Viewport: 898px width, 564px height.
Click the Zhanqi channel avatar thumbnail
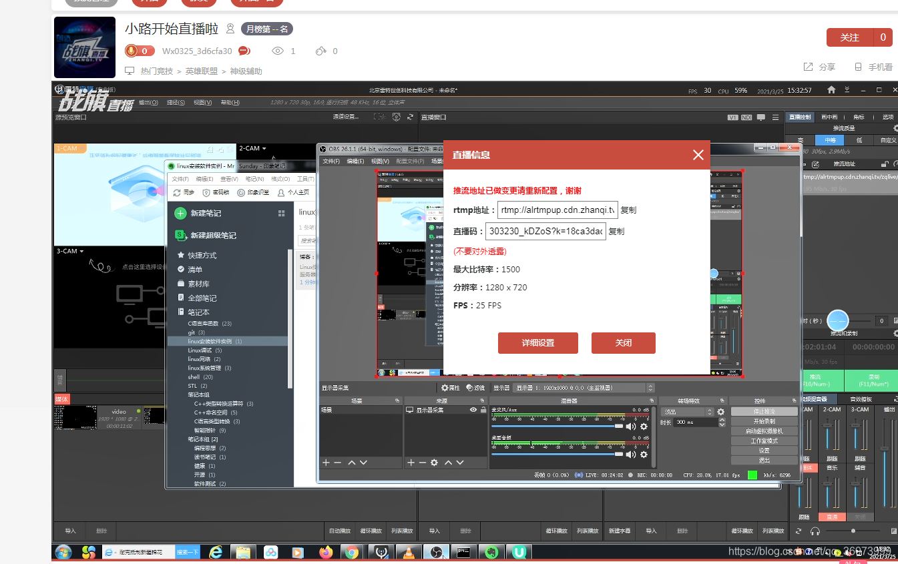pyautogui.click(x=84, y=47)
